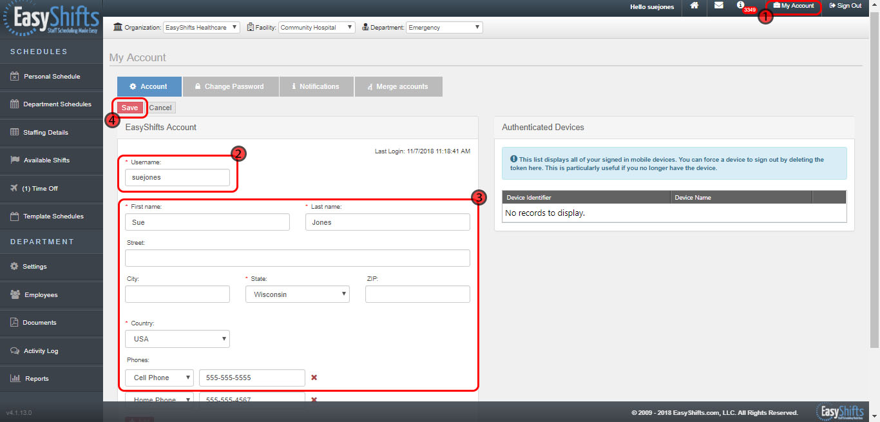The image size is (880, 422).
Task: Click the Last name field
Action: 388,222
